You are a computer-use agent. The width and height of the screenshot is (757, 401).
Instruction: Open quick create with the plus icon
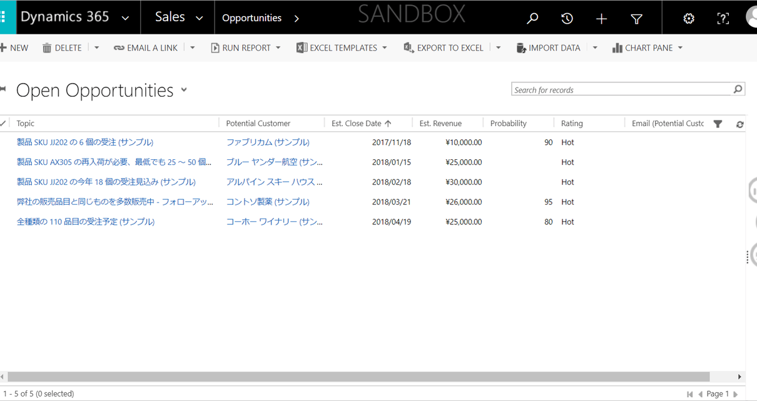coord(601,17)
